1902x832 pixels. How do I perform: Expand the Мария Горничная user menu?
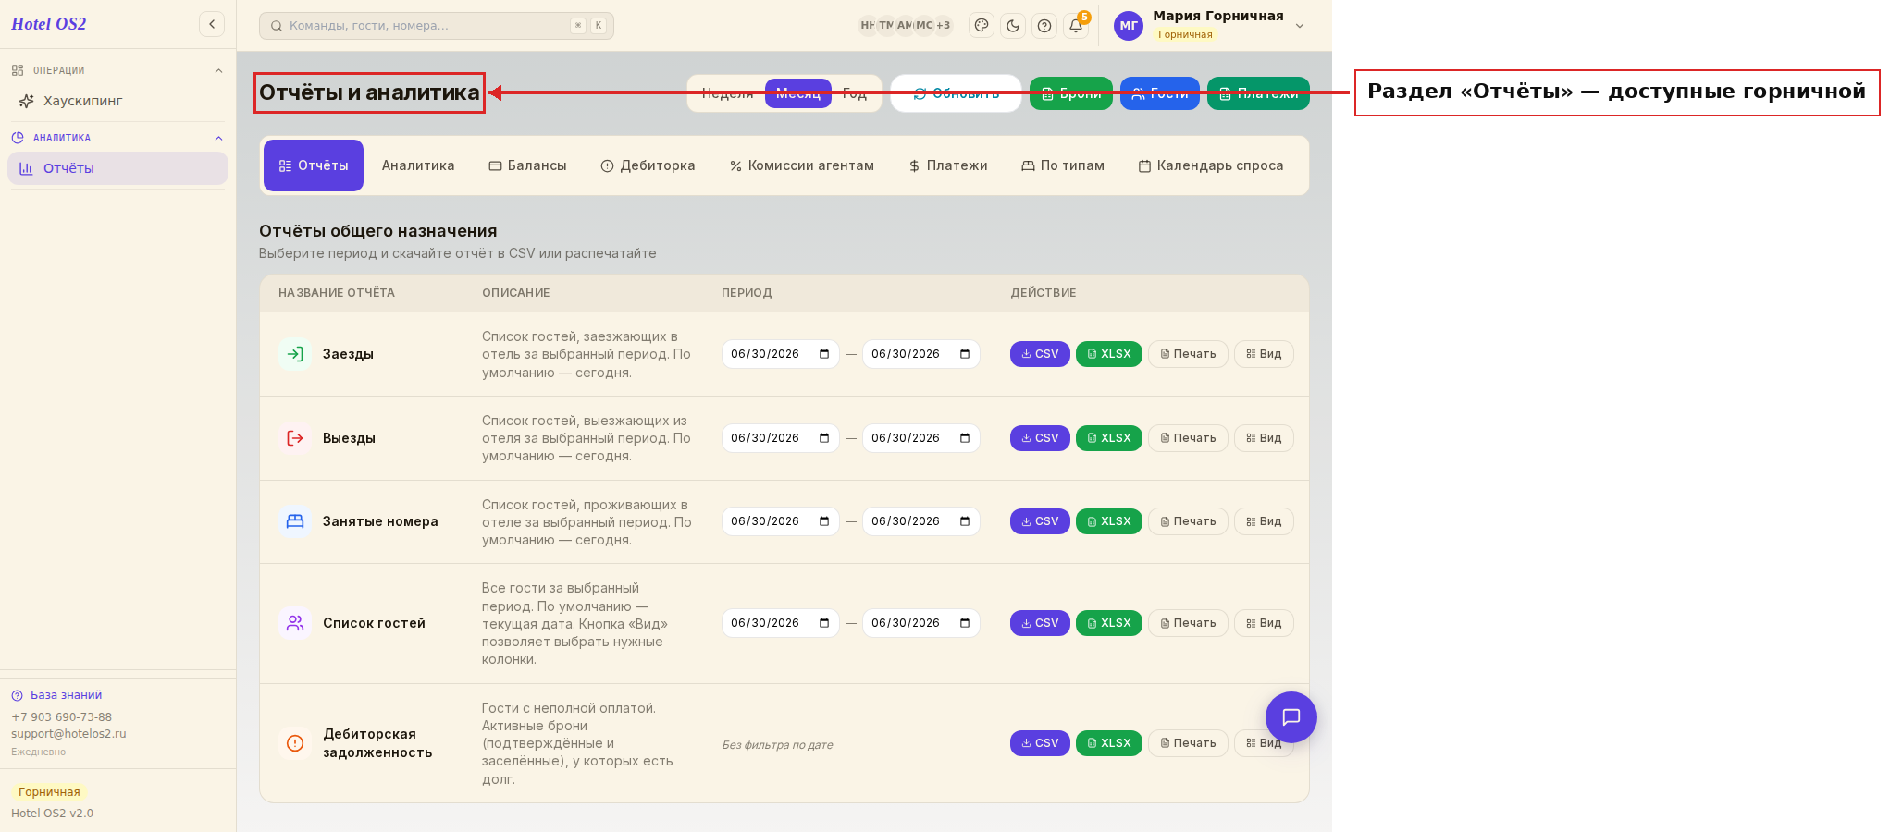[x=1300, y=26]
